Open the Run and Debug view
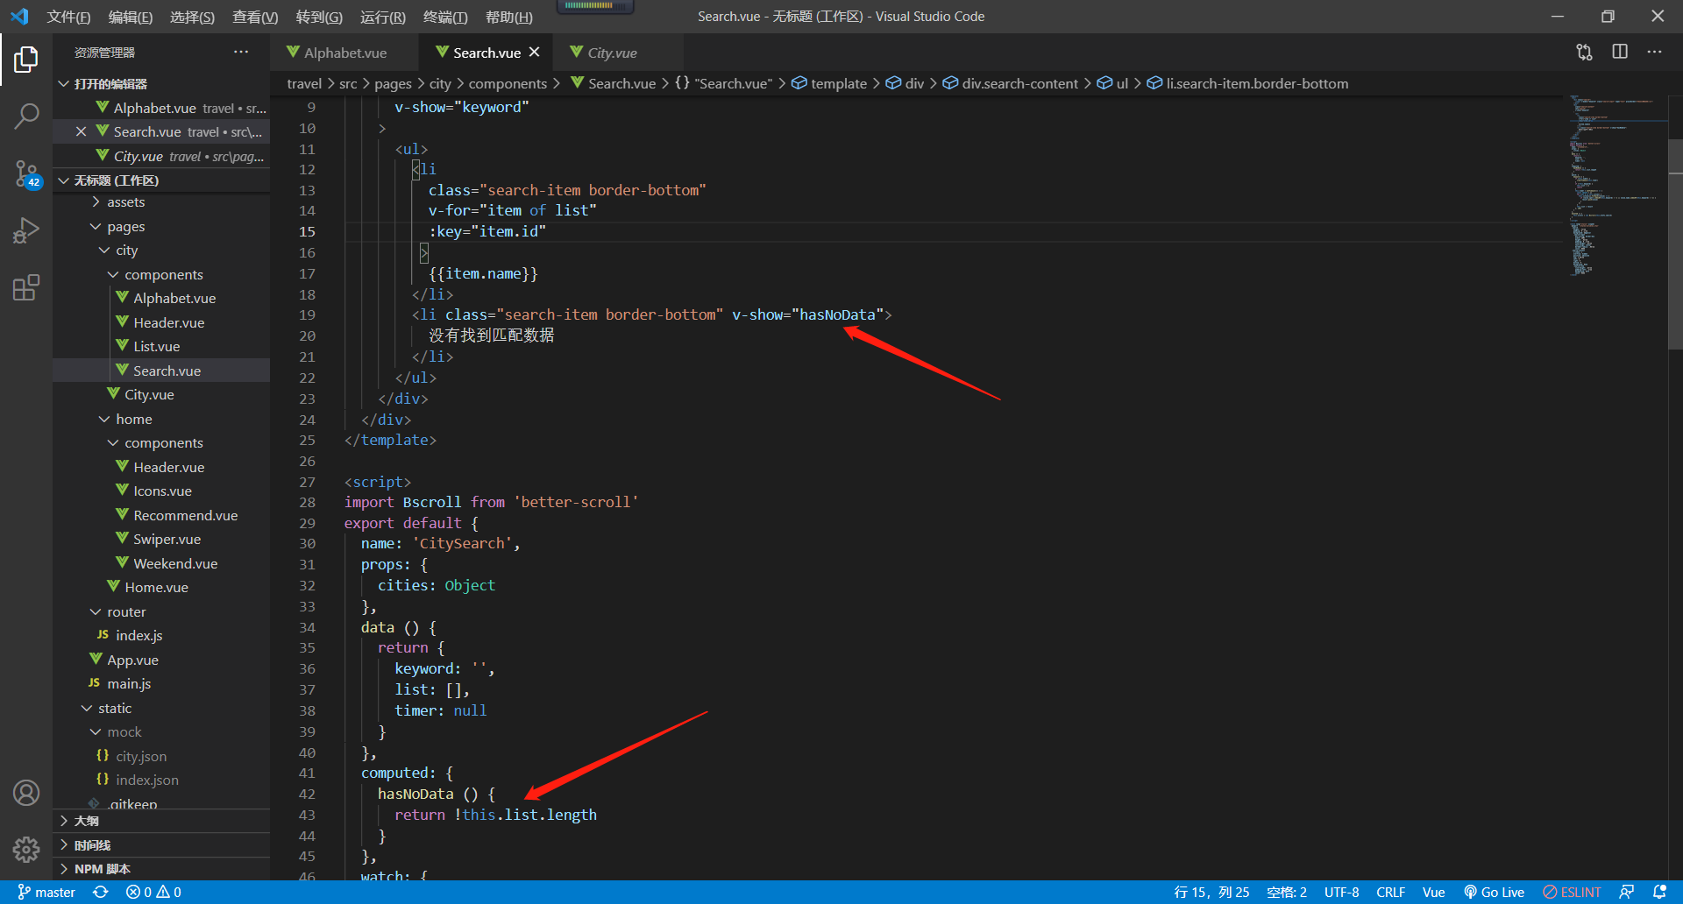The image size is (1683, 904). point(26,230)
